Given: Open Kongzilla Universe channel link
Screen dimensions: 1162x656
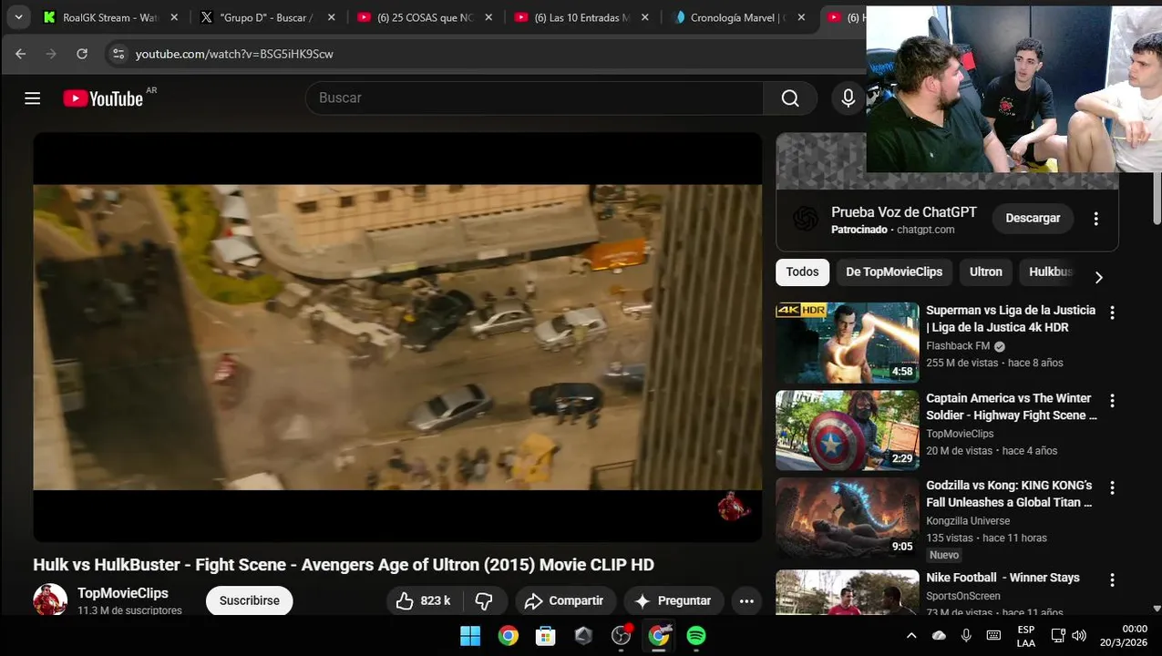Looking at the screenshot, I should [x=968, y=521].
